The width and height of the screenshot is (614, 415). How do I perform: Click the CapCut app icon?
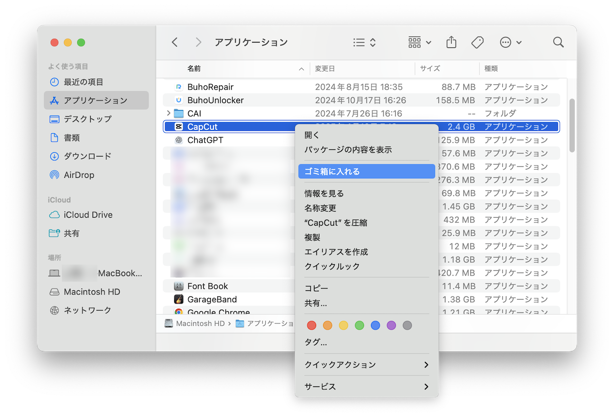click(179, 127)
